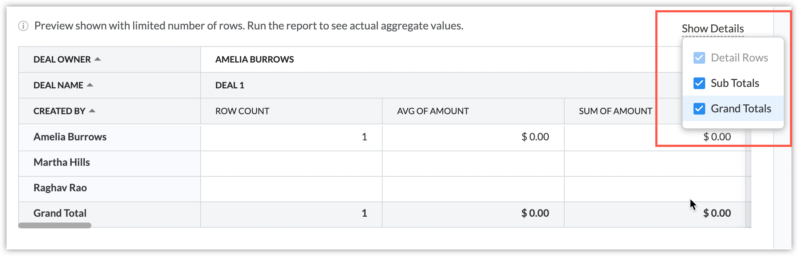Click sort arrow next to Created By
798x256 pixels.
[x=92, y=111]
